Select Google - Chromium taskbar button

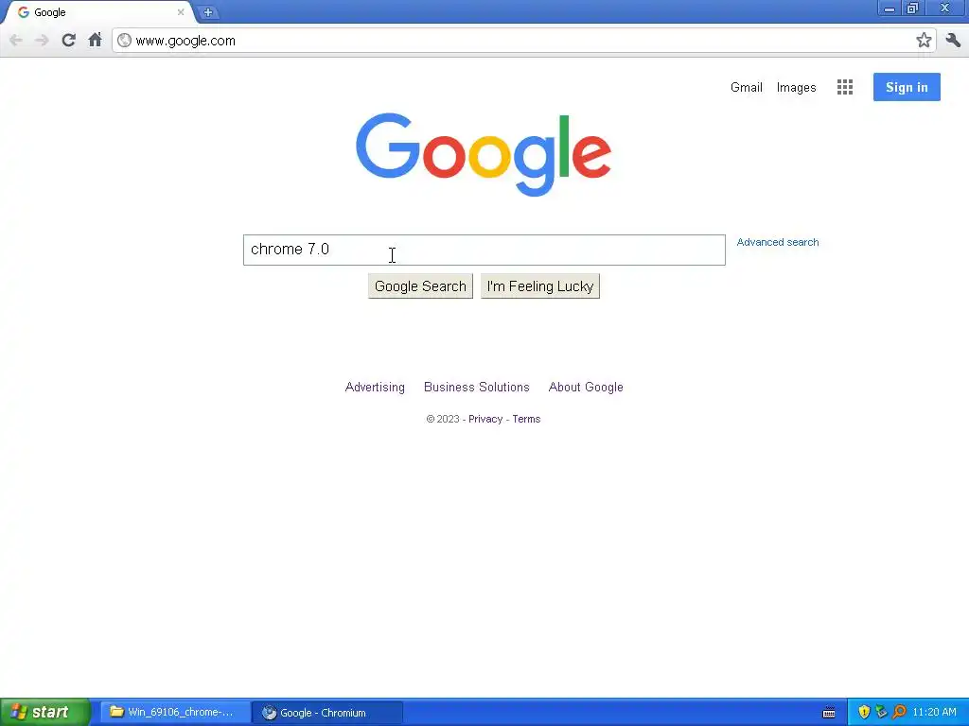(327, 713)
